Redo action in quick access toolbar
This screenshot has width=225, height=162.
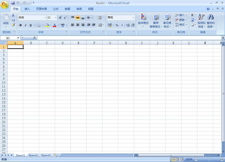coord(25,3)
